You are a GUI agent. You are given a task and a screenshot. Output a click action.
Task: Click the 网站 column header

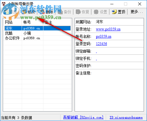click(x=9, y=22)
